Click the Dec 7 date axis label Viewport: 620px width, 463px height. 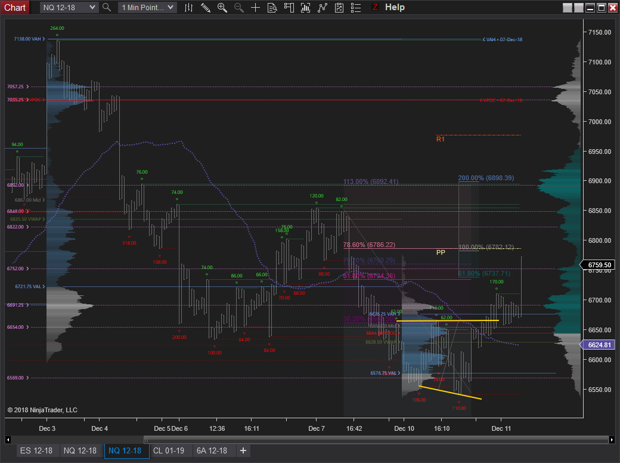[317, 428]
